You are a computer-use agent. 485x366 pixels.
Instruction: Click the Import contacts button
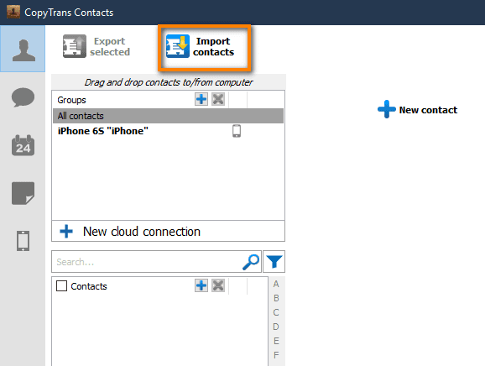point(200,46)
